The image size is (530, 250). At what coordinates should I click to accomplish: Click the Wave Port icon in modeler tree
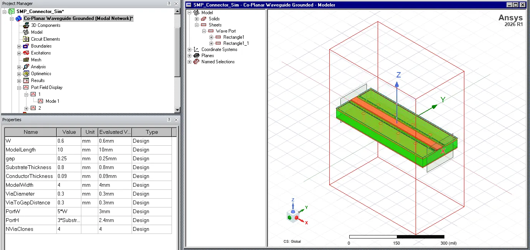[x=211, y=31]
